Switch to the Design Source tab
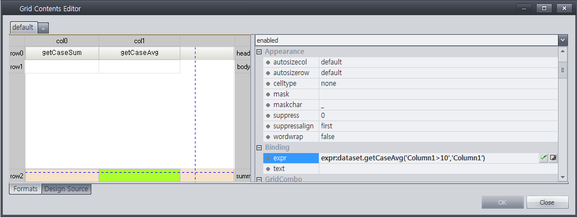Viewport: 577px width, 217px height. point(66,189)
